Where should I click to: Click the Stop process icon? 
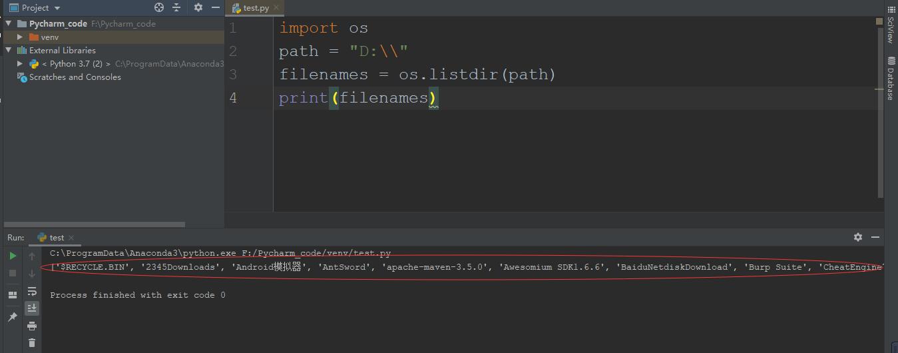[13, 273]
